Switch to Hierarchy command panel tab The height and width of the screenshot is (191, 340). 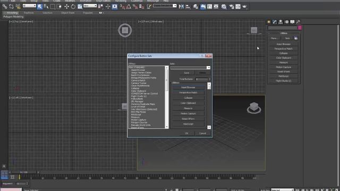point(280,22)
